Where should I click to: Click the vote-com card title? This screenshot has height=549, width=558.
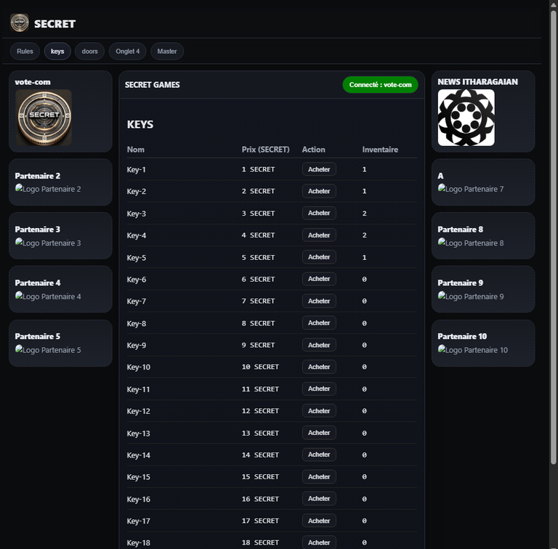(33, 82)
